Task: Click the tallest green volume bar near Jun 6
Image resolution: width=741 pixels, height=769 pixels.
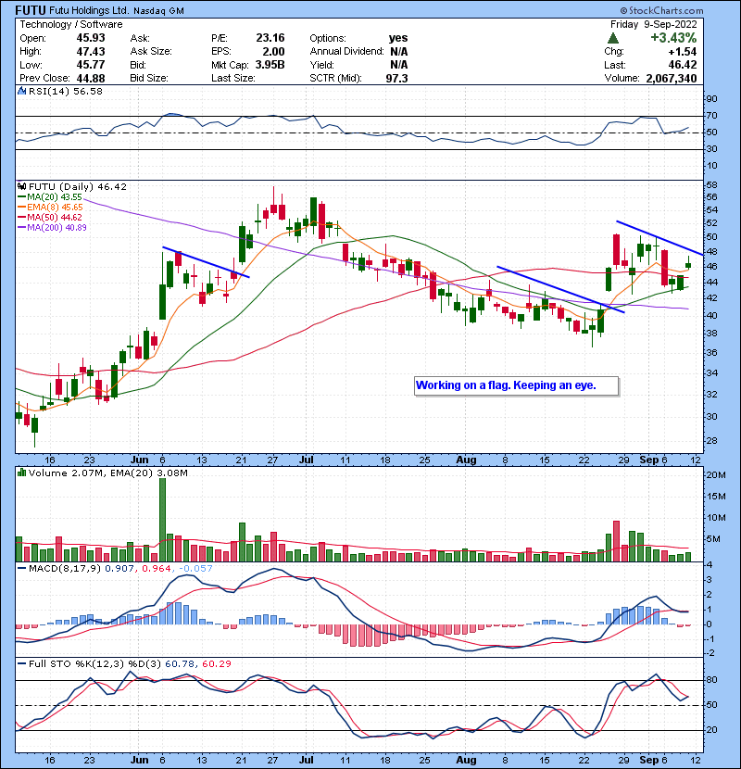Action: tap(163, 520)
